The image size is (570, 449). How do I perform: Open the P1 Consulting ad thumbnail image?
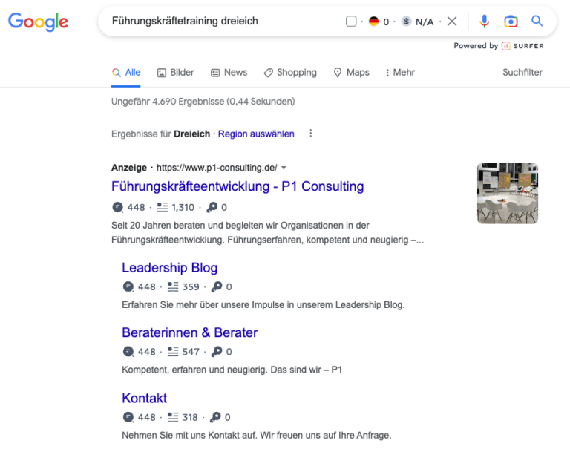pyautogui.click(x=508, y=193)
